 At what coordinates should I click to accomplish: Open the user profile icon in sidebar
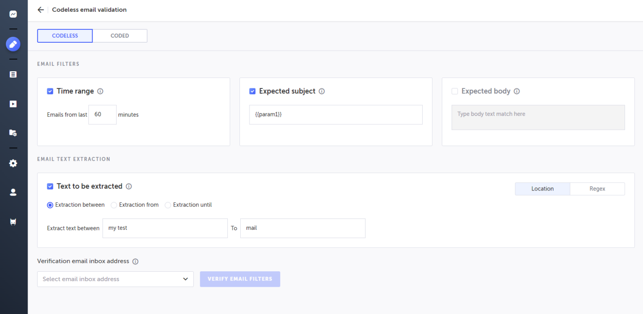pyautogui.click(x=13, y=192)
